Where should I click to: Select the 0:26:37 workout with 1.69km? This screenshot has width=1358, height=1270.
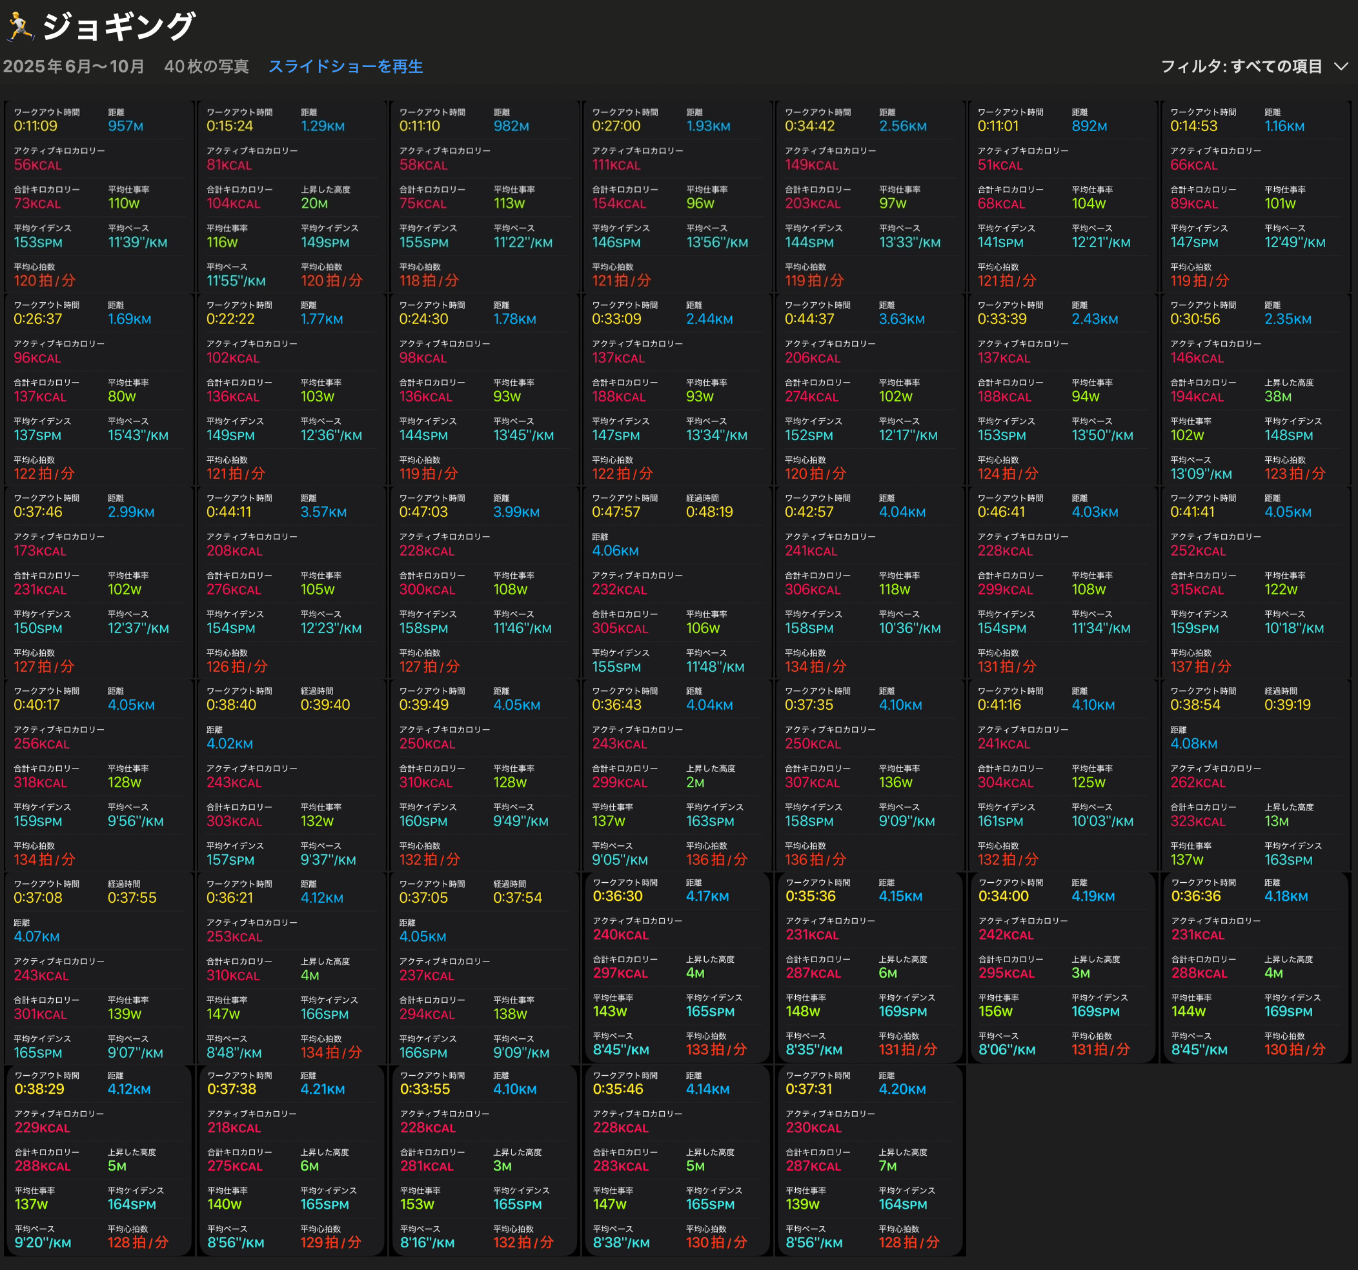pyautogui.click(x=99, y=389)
